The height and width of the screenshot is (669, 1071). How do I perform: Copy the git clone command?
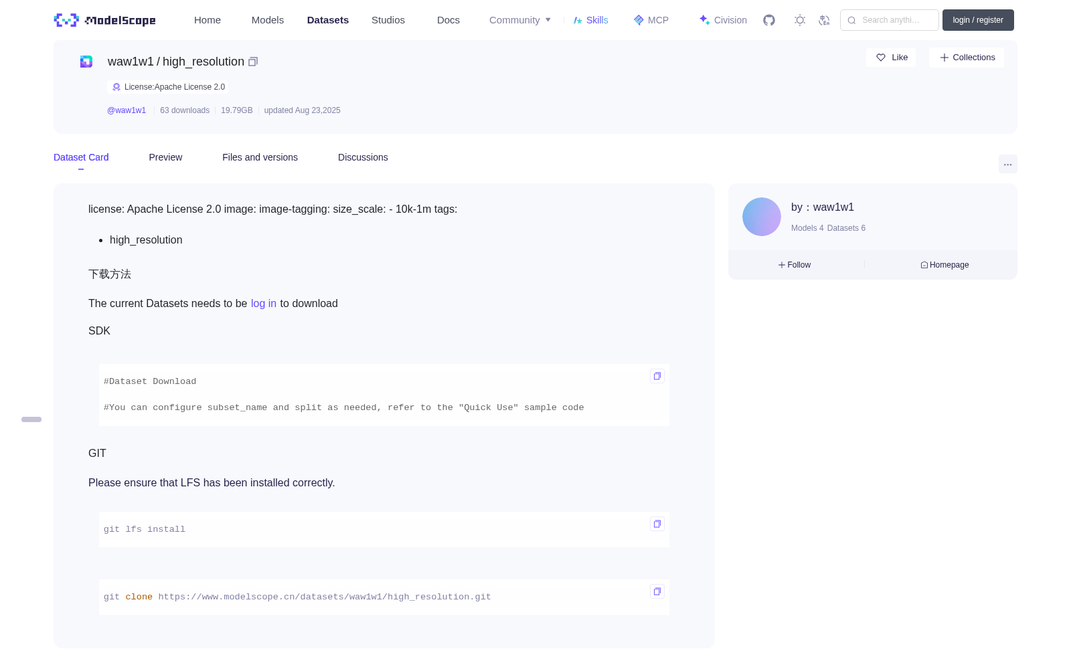657,591
